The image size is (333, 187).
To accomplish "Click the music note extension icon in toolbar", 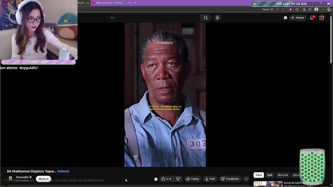I will pos(304,9).
